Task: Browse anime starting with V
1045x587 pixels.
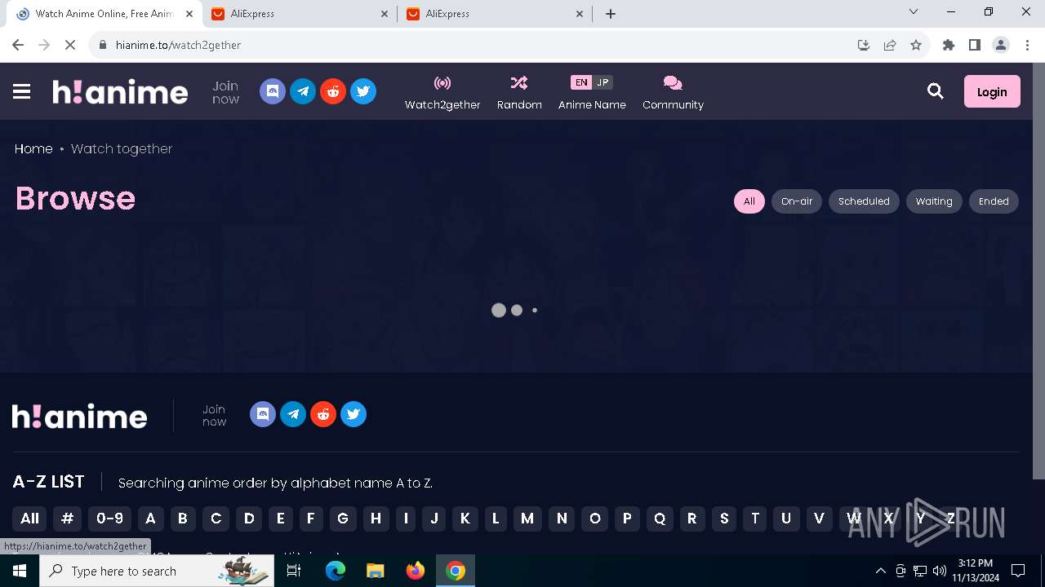Action: coord(819,519)
